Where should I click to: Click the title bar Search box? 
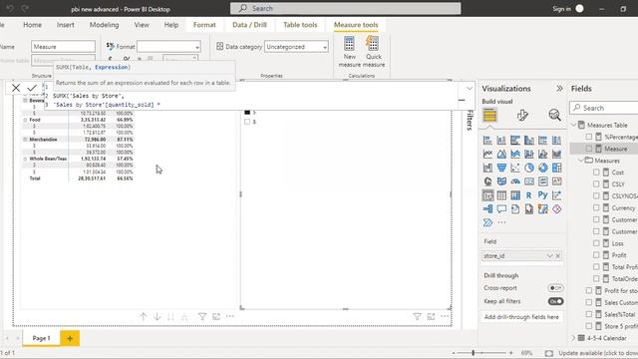click(x=346, y=8)
